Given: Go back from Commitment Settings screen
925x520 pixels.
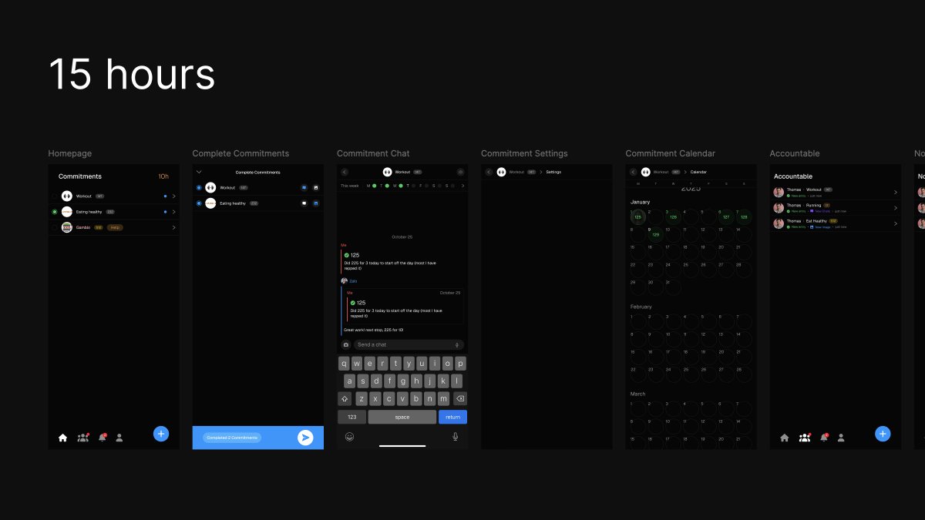Looking at the screenshot, I should click(x=489, y=172).
